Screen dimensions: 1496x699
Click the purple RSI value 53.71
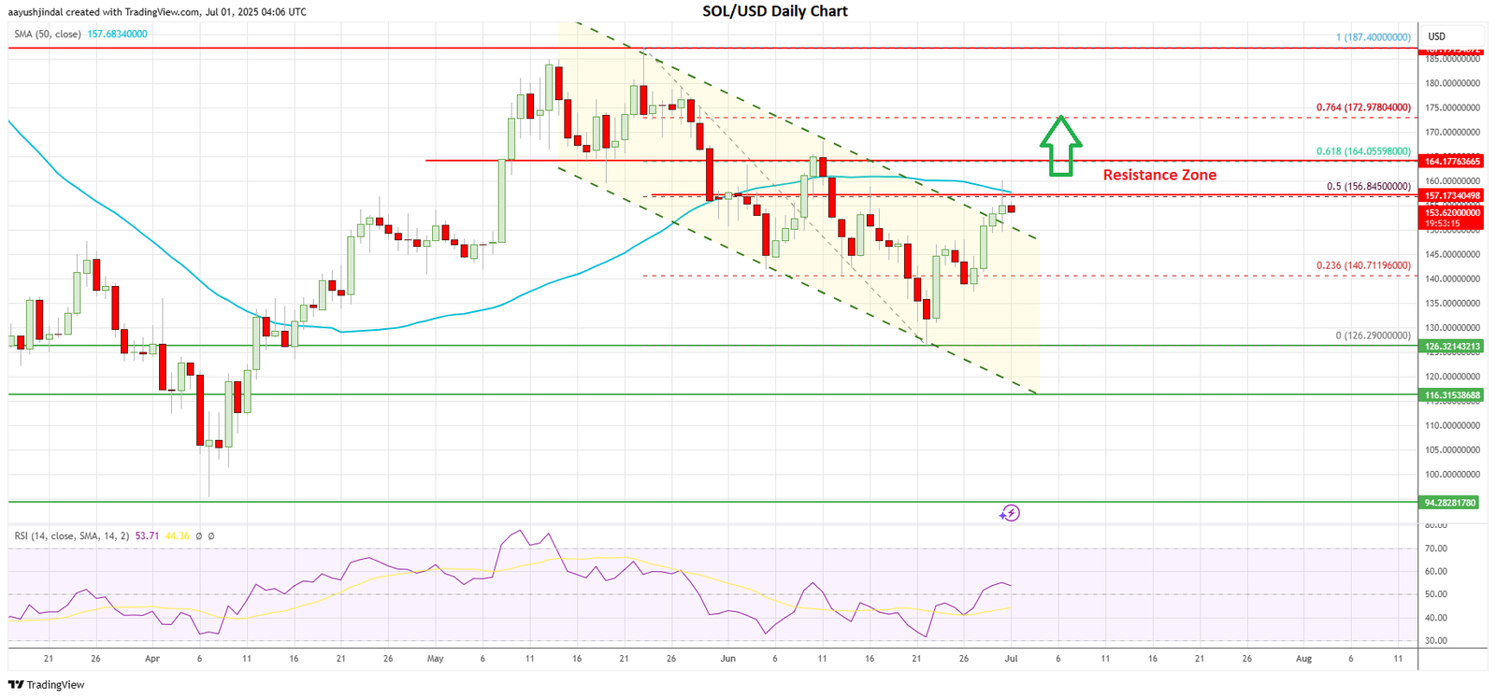click(x=147, y=536)
